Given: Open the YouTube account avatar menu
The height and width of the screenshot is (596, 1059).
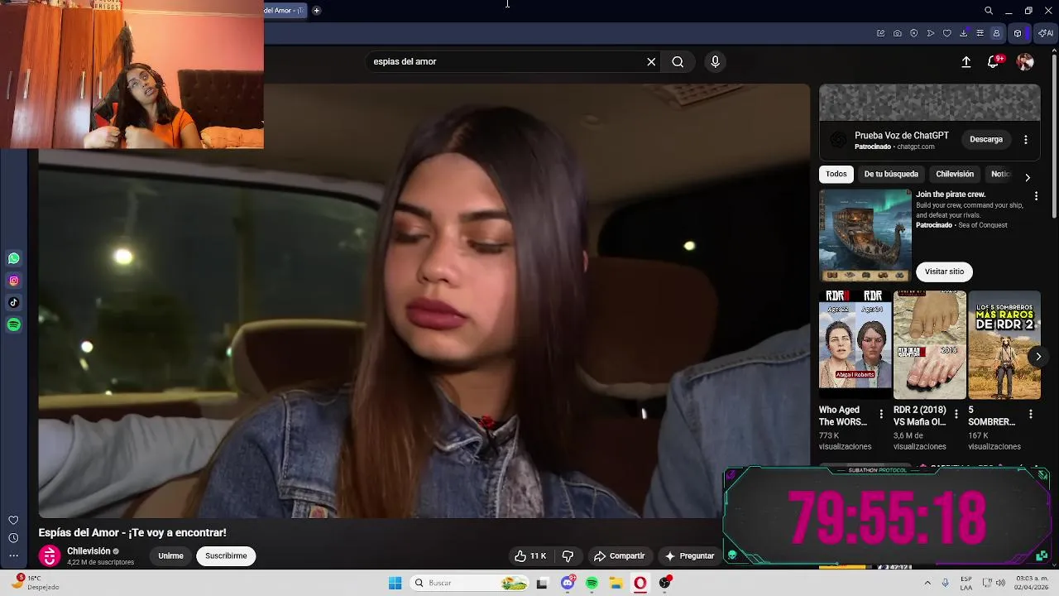Looking at the screenshot, I should (x=1025, y=62).
